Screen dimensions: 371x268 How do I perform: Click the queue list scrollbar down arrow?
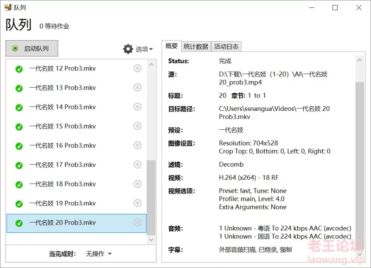pos(151,240)
